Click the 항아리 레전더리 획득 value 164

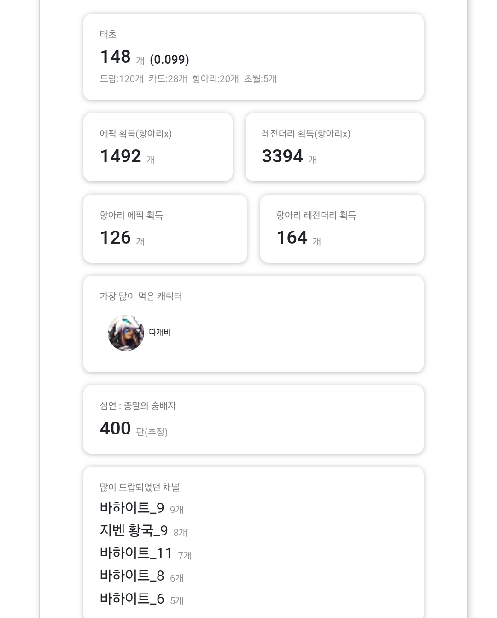click(292, 238)
